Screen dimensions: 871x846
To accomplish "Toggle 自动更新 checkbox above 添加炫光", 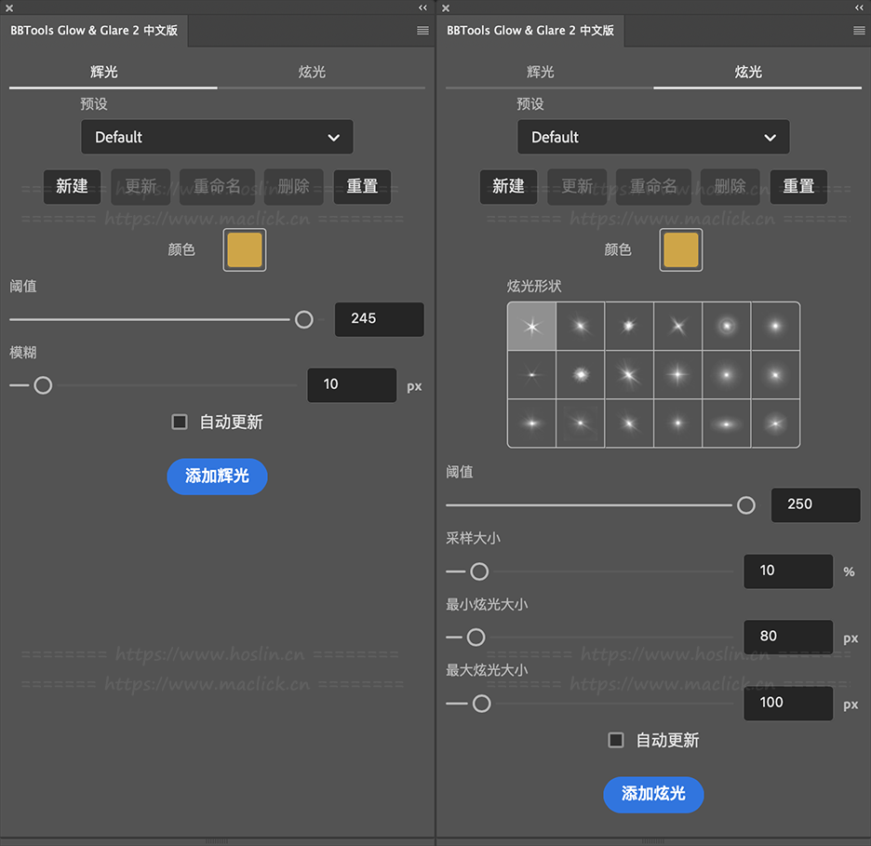I will click(x=616, y=741).
